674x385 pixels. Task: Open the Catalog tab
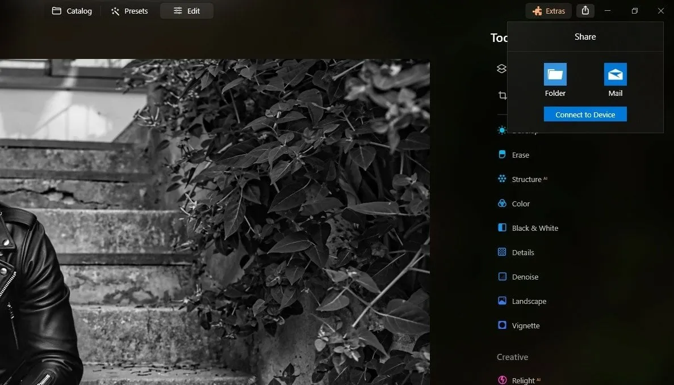[x=72, y=11]
